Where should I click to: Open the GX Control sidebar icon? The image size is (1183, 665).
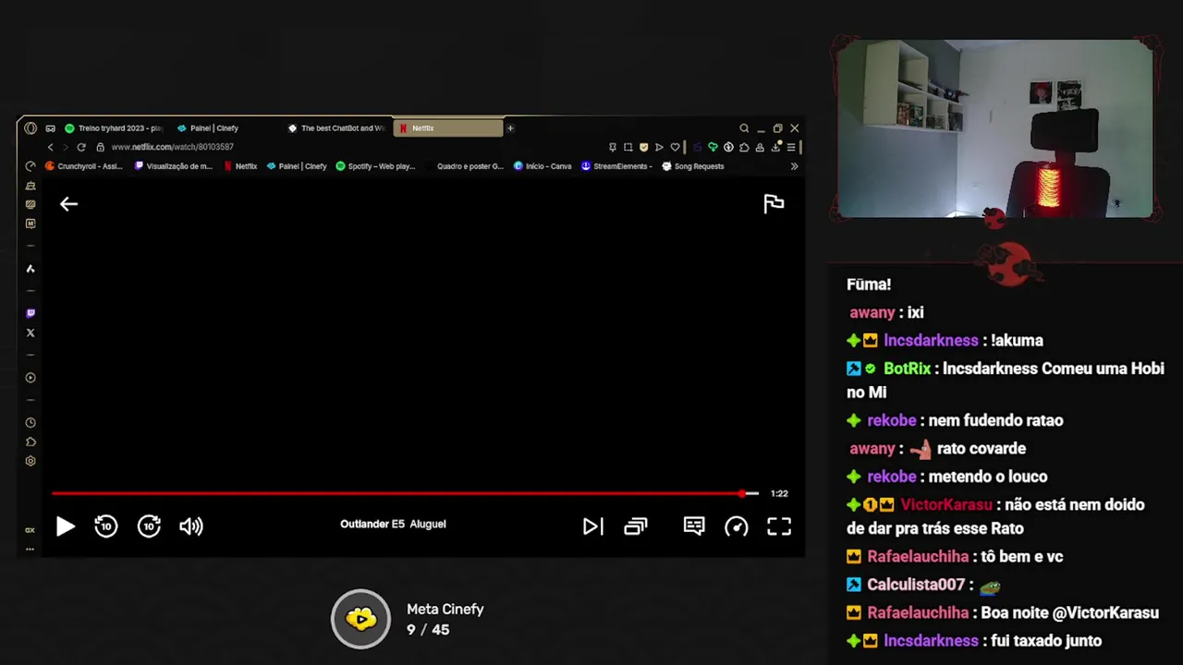pyautogui.click(x=30, y=530)
